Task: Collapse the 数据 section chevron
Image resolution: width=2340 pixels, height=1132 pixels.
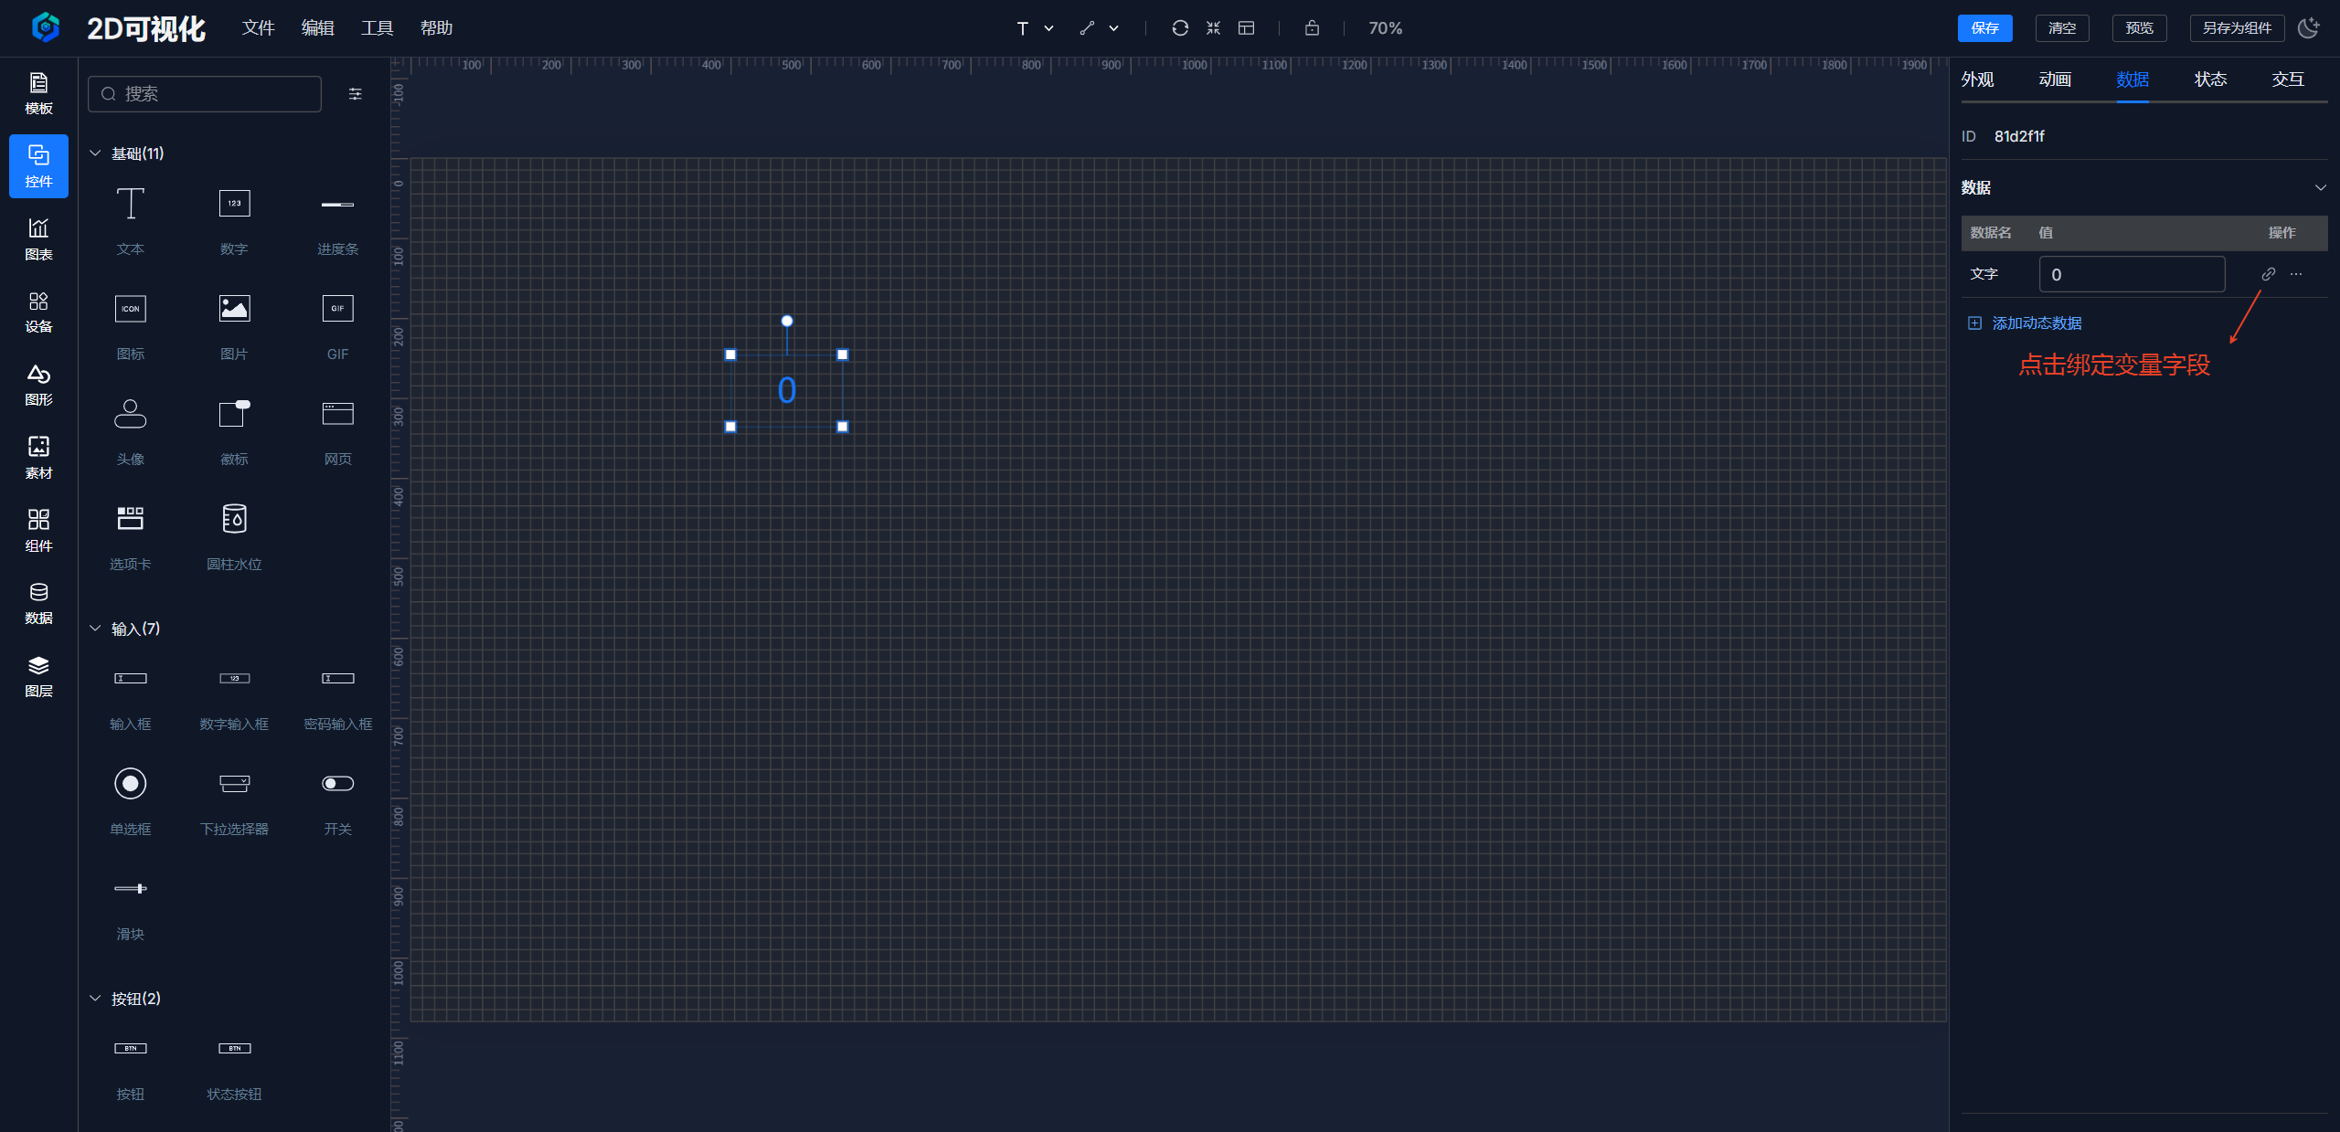Action: [x=2320, y=187]
